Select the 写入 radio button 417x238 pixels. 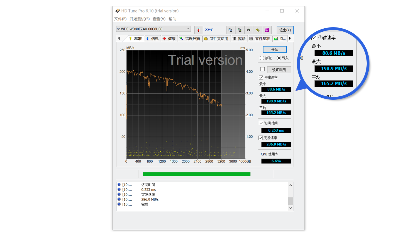point(279,58)
